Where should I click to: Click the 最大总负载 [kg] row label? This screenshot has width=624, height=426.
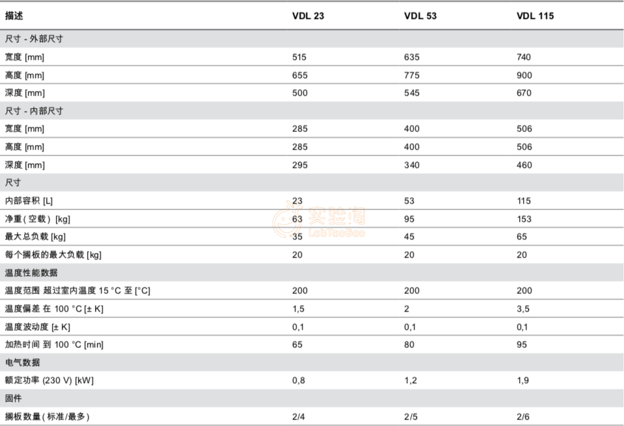35,237
